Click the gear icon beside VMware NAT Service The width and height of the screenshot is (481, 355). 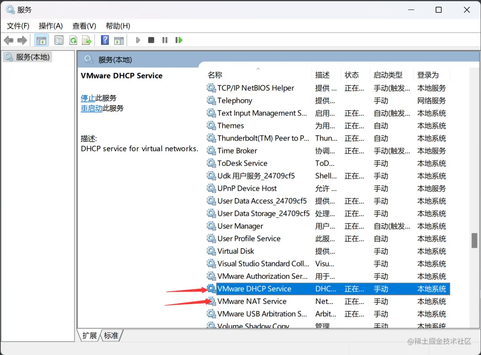point(211,301)
